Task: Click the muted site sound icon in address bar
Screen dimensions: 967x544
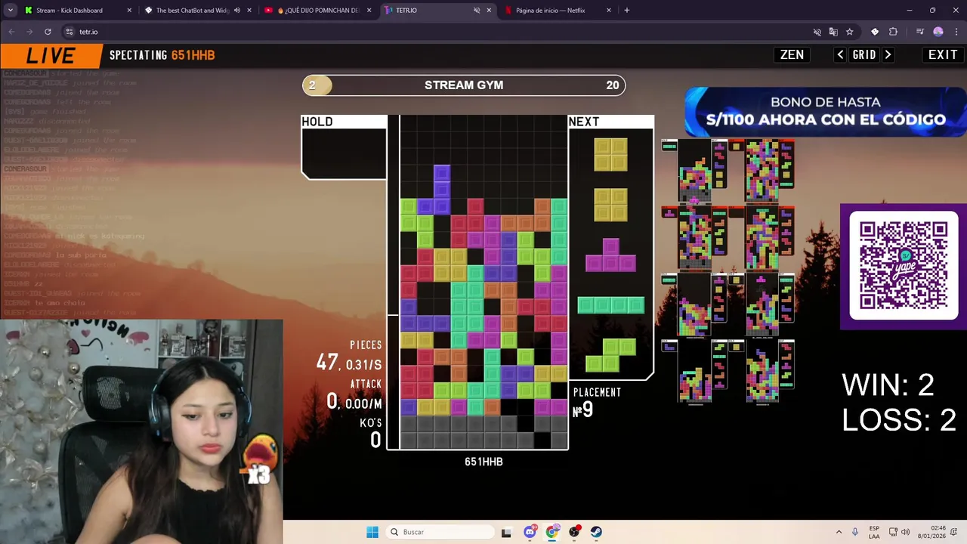Action: [x=817, y=32]
